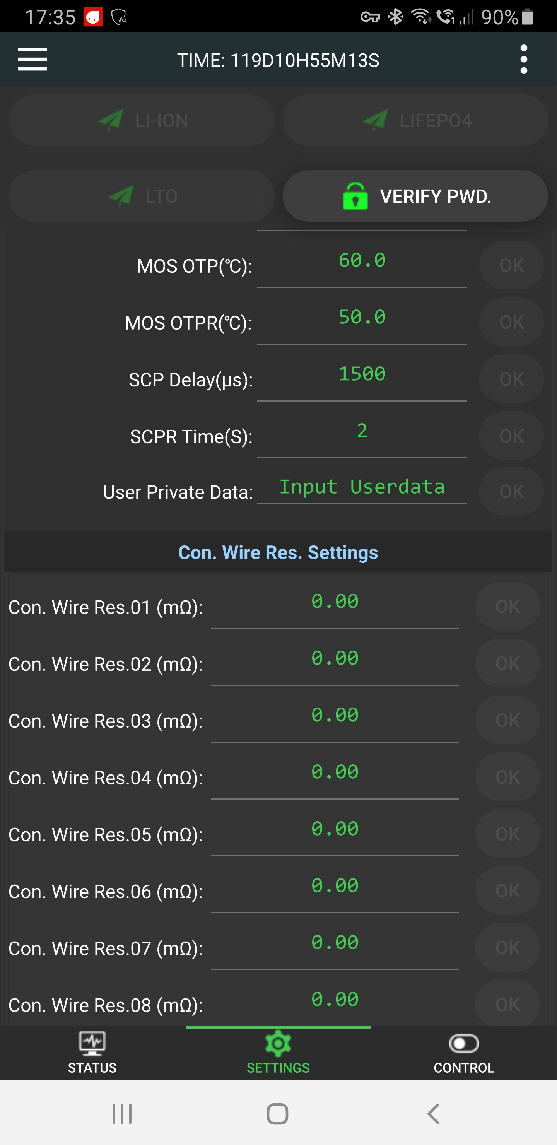Edit the MOS OTPR temperature field
This screenshot has width=557, height=1145.
(362, 317)
